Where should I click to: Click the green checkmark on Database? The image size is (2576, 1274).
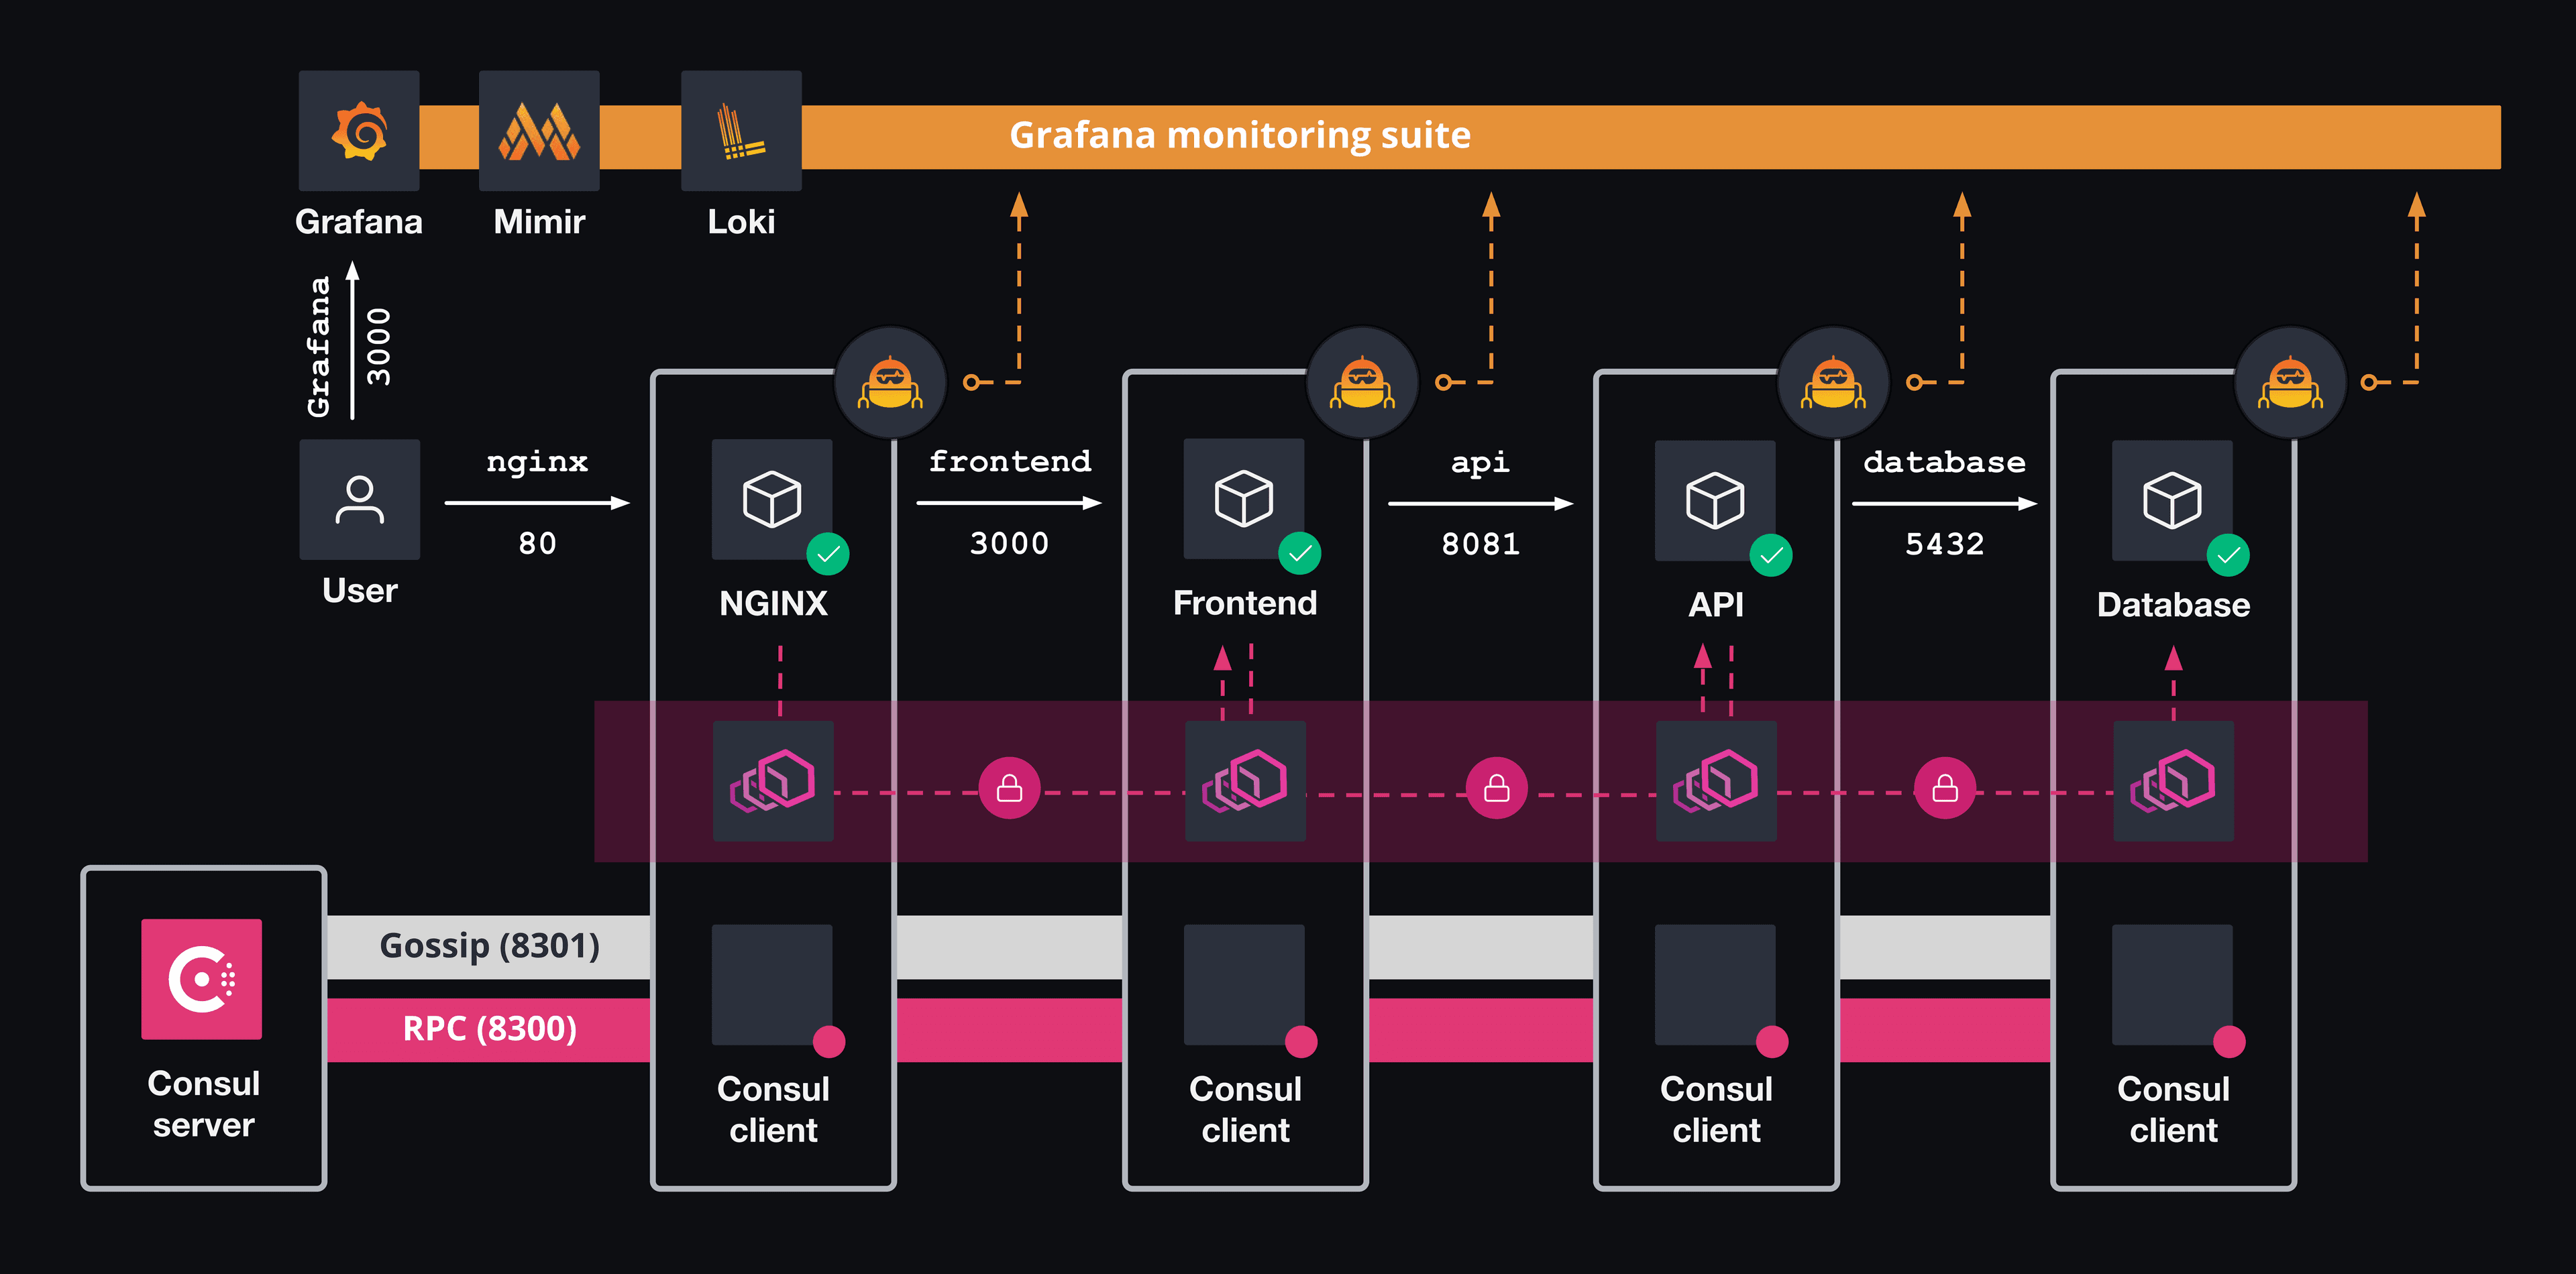2228,556
